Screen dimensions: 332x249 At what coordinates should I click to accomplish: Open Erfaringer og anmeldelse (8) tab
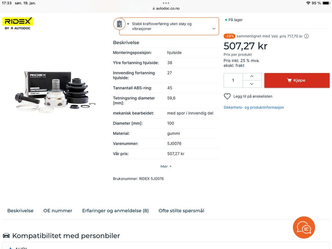click(x=116, y=211)
